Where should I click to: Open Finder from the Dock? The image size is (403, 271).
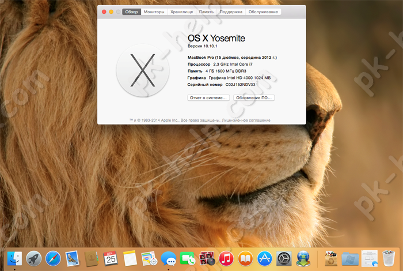(x=14, y=258)
